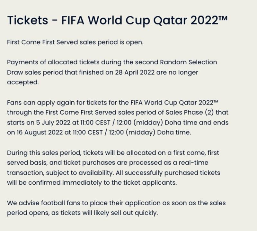Click the word 'accepted.' in second paragraph
The width and height of the screenshot is (257, 231).
click(23, 82)
